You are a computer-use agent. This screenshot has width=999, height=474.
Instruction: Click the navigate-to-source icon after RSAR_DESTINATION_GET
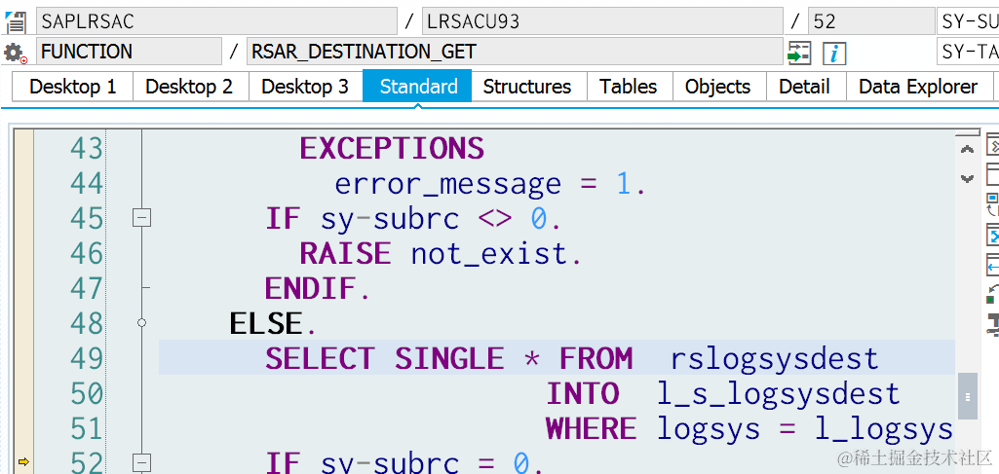click(x=799, y=53)
